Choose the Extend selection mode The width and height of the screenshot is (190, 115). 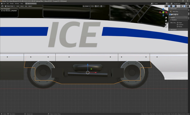pyautogui.click(x=172, y=14)
